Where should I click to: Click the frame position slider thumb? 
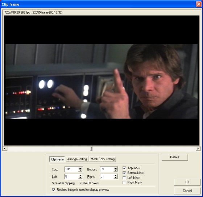[91, 149]
